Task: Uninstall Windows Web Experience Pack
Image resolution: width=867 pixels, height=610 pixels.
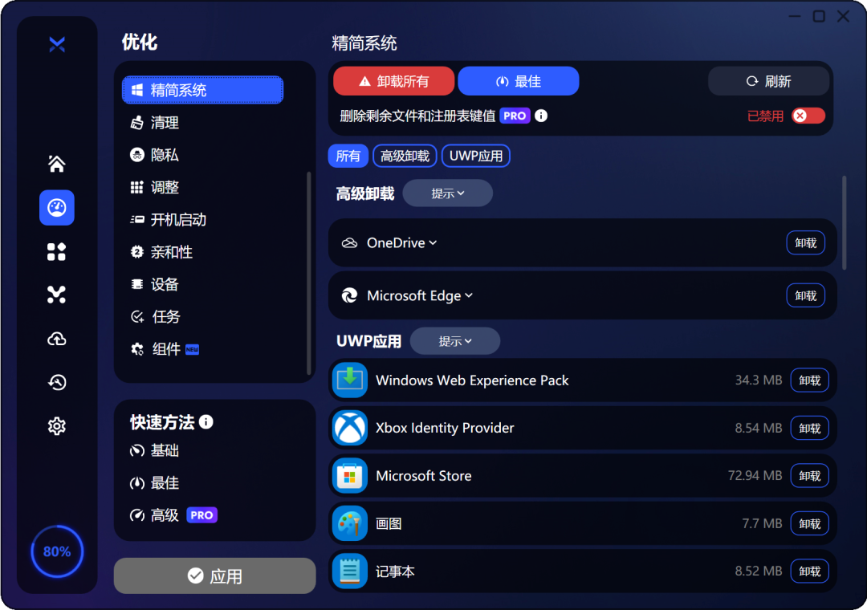Action: [x=809, y=380]
